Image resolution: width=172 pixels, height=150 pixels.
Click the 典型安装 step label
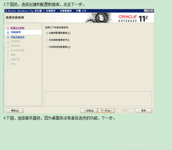(x=15, y=46)
